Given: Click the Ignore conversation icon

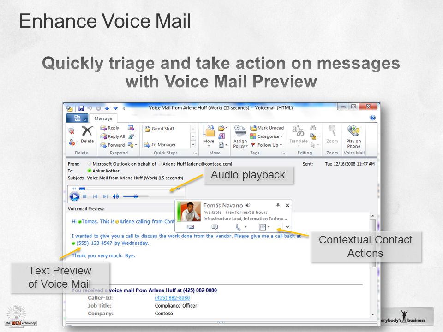Looking at the screenshot, I should tap(72, 131).
